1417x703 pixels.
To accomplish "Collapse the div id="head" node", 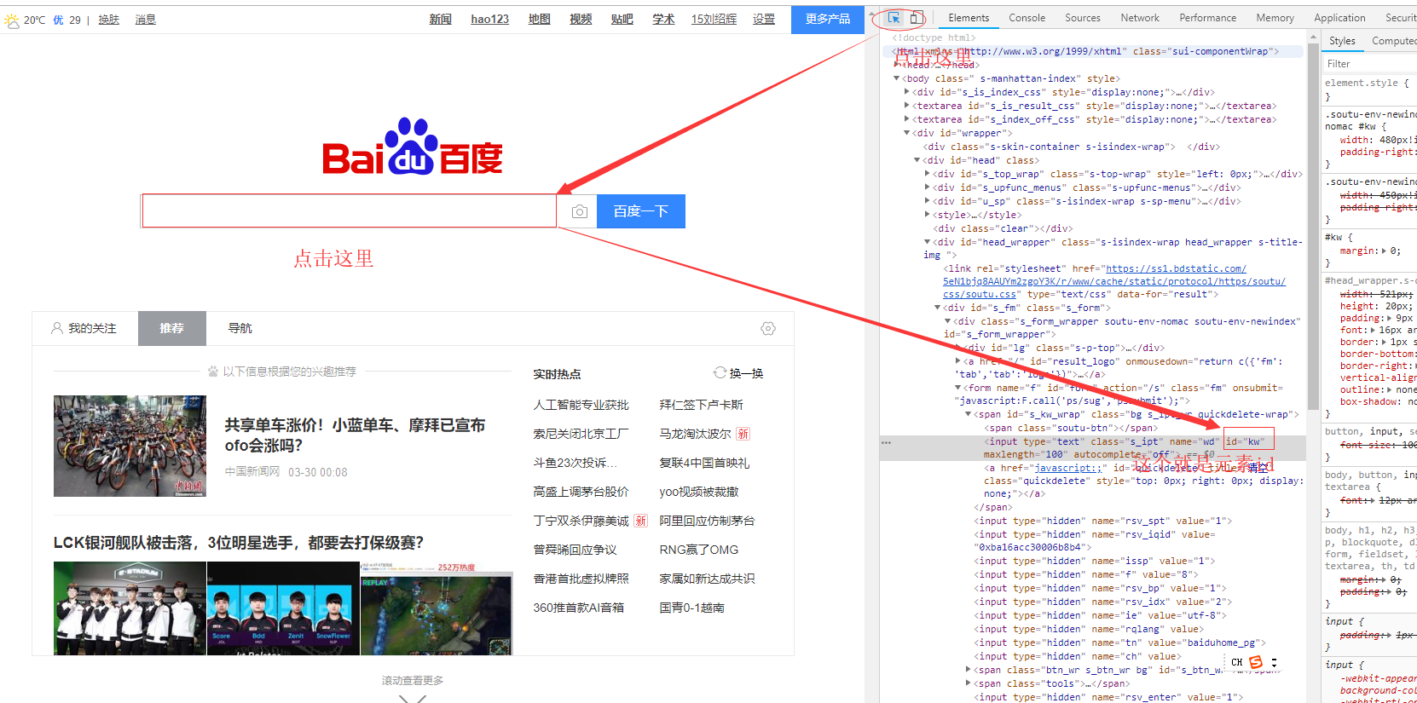I will click(917, 160).
